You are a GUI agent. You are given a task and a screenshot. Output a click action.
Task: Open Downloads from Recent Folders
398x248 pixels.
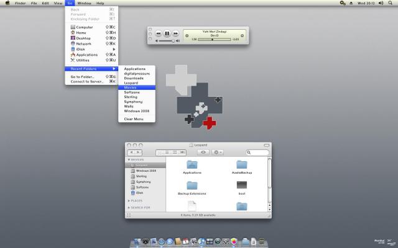click(137, 78)
